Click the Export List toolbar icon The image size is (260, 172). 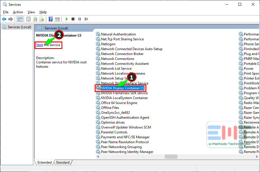[42, 19]
